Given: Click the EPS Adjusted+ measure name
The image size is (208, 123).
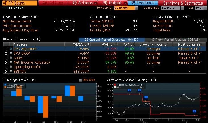Looking at the screenshot, I should point(25,49).
